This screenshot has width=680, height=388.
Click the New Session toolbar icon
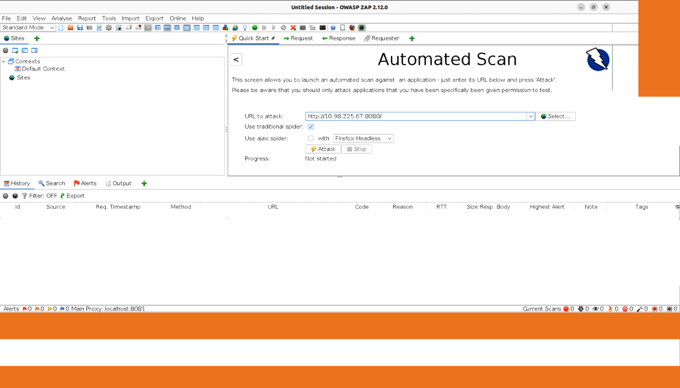[61, 27]
